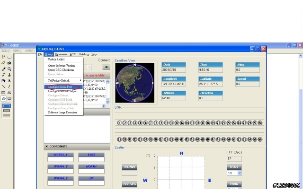Choose the outlined-with-fill shape style option

pos(7,111)
